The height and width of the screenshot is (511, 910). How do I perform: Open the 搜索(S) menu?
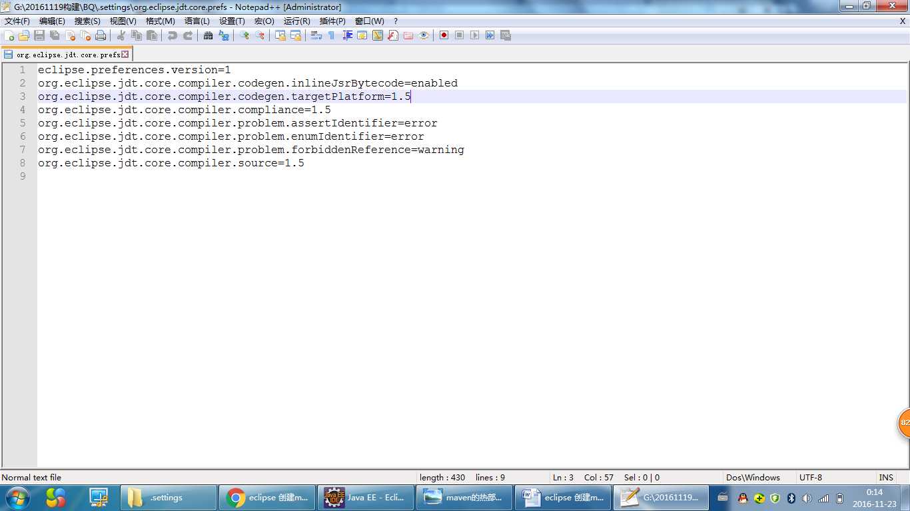[87, 21]
